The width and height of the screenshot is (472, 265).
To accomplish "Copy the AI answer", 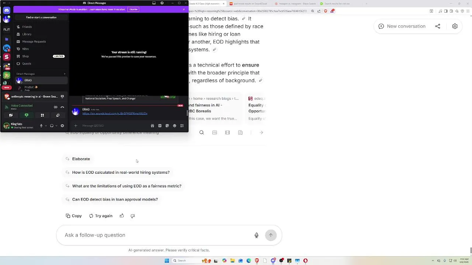I will pyautogui.click(x=74, y=216).
